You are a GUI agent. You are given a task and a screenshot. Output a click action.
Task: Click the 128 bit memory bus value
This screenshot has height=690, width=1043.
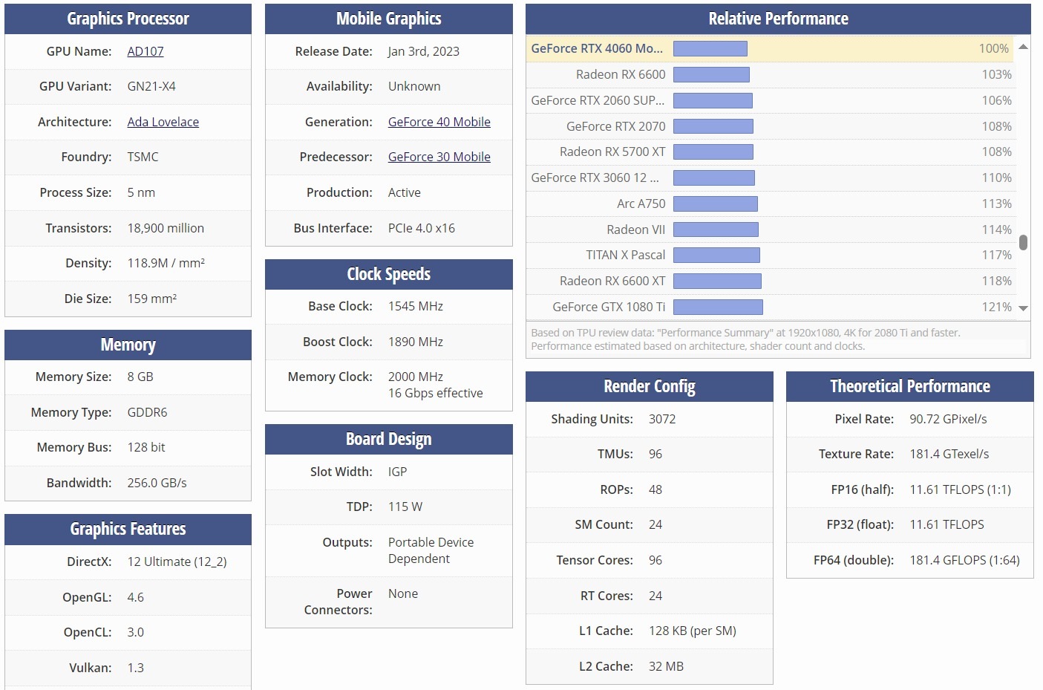click(146, 447)
